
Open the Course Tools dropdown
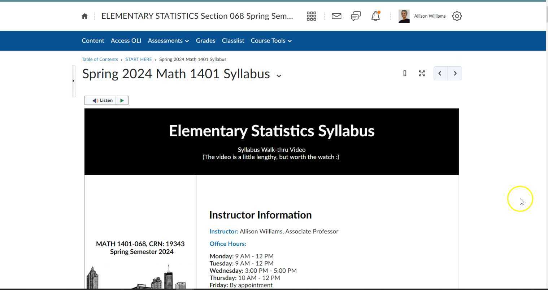pos(271,40)
